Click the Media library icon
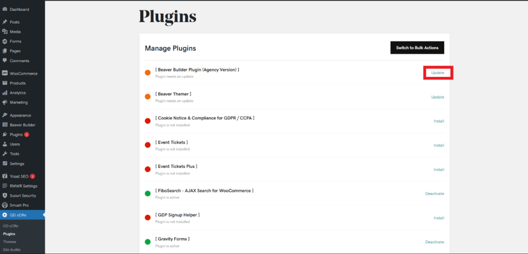 (5, 31)
